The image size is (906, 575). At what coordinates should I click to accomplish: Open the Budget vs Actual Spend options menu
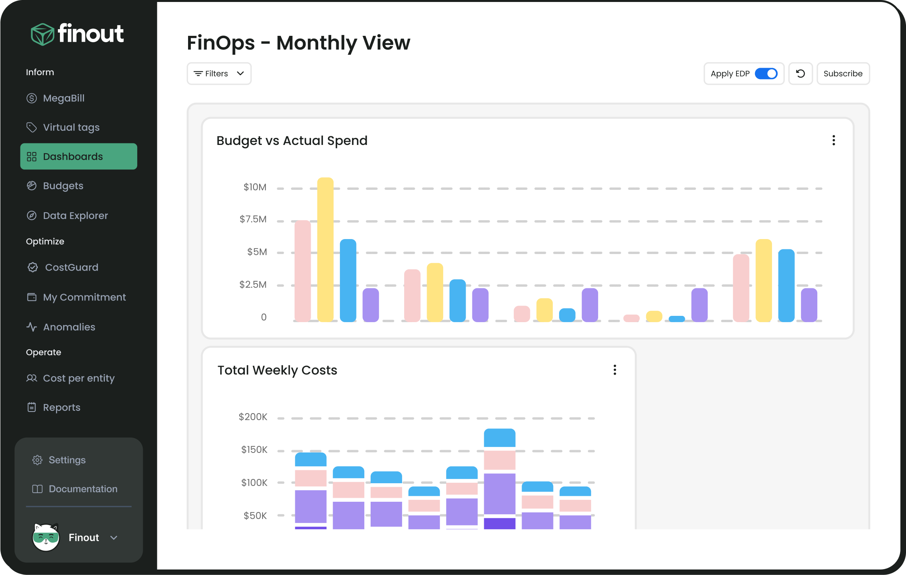(x=833, y=140)
